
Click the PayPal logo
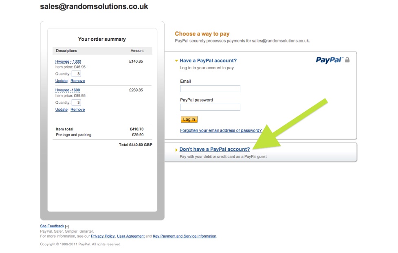click(x=330, y=60)
